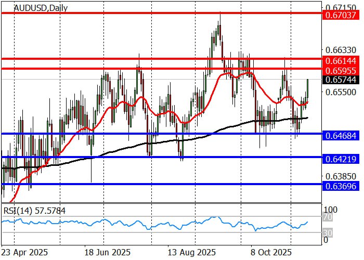Select the 0.66330 price axis value

341,50
